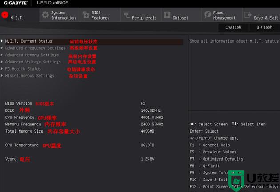Click the Select Screen arrows hint

click(x=208, y=124)
